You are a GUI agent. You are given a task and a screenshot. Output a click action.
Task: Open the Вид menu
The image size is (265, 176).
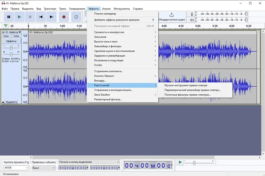39,9
